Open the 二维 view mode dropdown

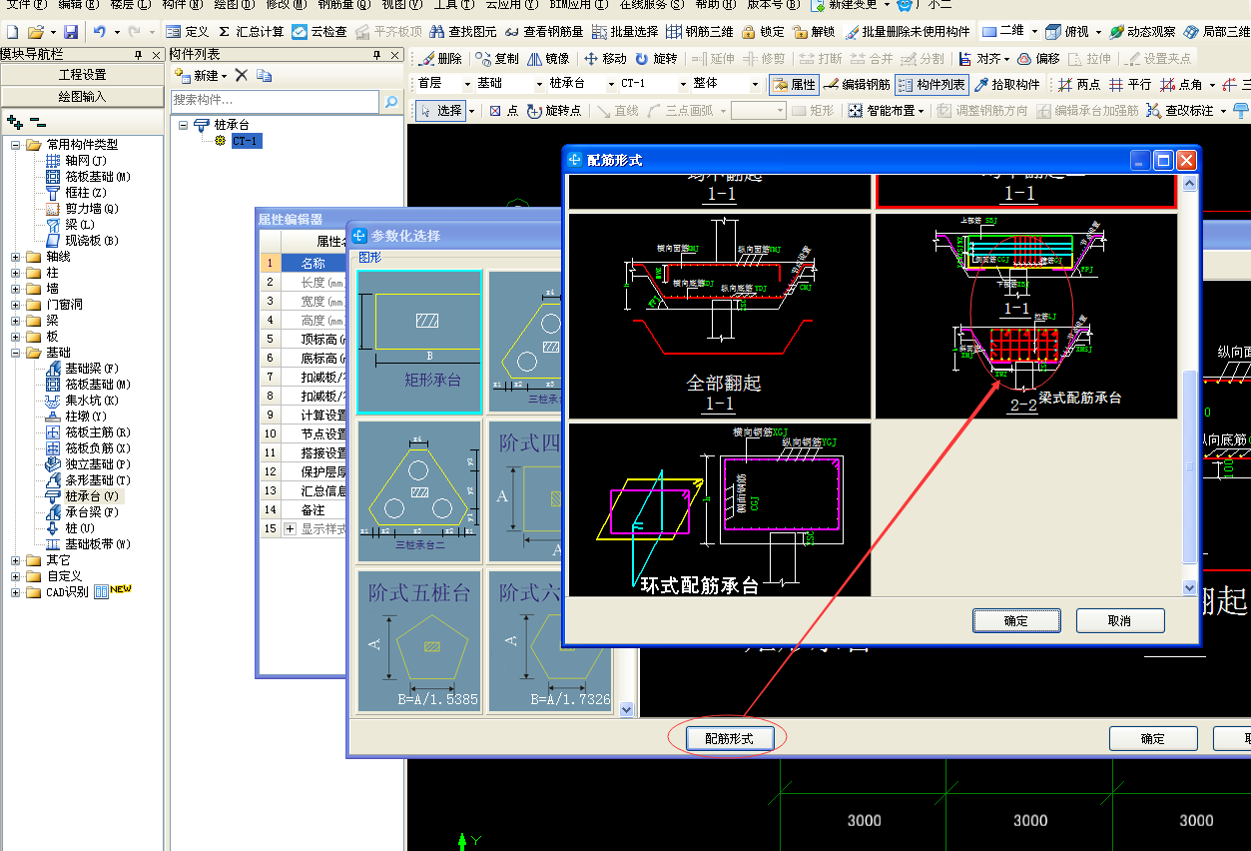(1034, 32)
